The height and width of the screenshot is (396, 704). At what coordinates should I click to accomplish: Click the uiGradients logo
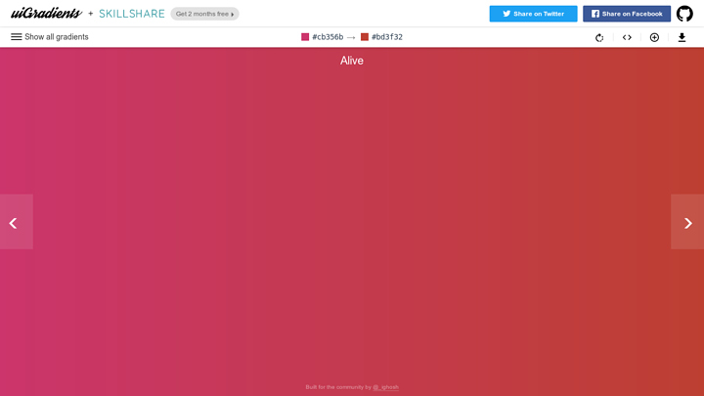[x=46, y=14]
